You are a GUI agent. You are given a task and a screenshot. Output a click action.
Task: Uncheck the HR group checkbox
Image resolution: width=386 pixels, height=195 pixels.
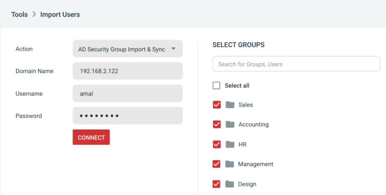click(x=217, y=144)
